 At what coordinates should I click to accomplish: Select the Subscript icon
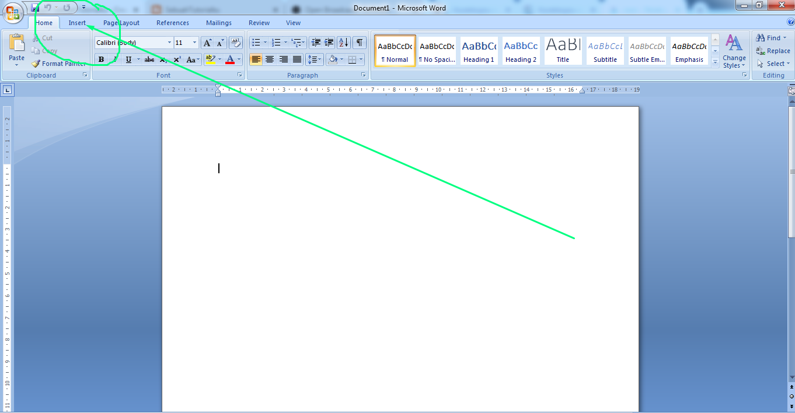pyautogui.click(x=162, y=59)
